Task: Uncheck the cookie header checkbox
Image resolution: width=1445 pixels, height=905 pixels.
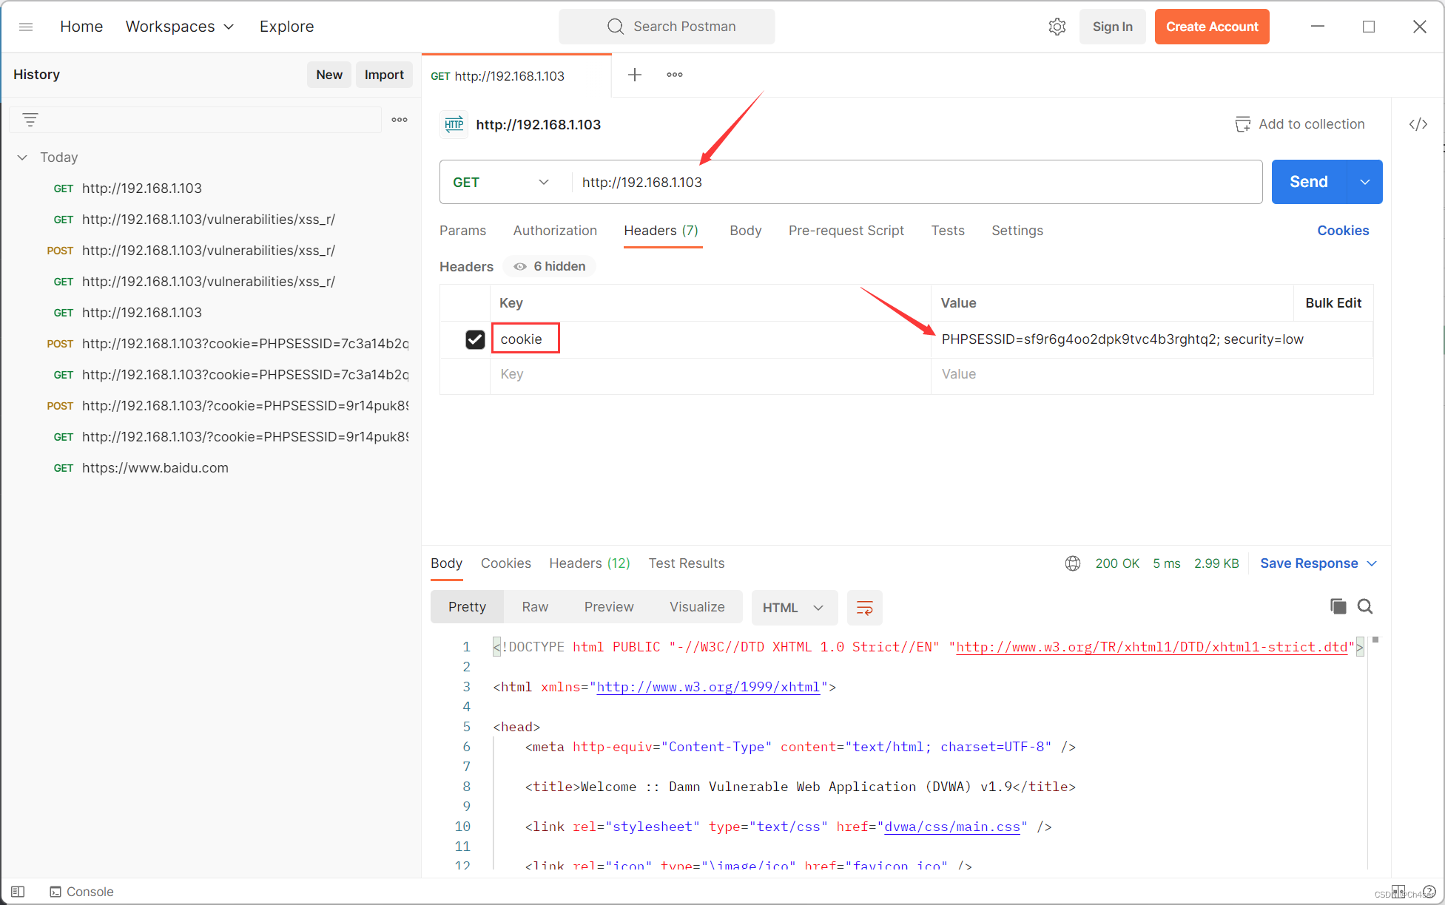Action: point(476,339)
